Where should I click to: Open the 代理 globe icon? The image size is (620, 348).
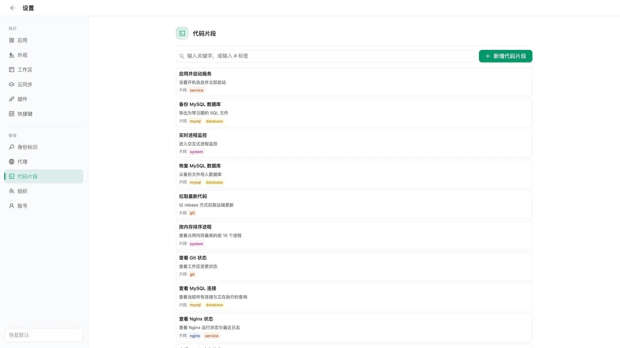pos(11,162)
